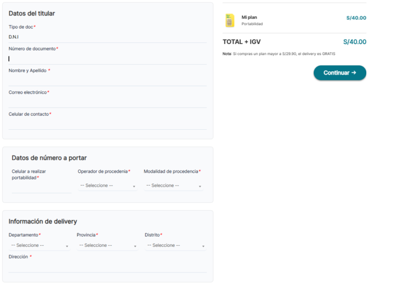
Task: Click the Información de delivery heading
Action: [x=43, y=221]
